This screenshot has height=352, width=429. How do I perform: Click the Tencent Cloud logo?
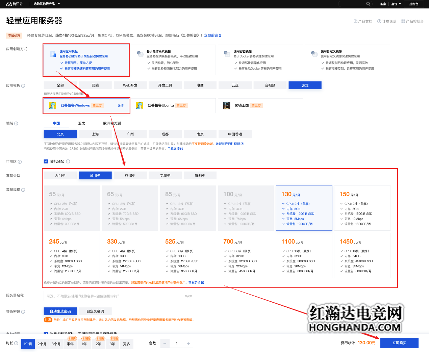pos(14,4)
